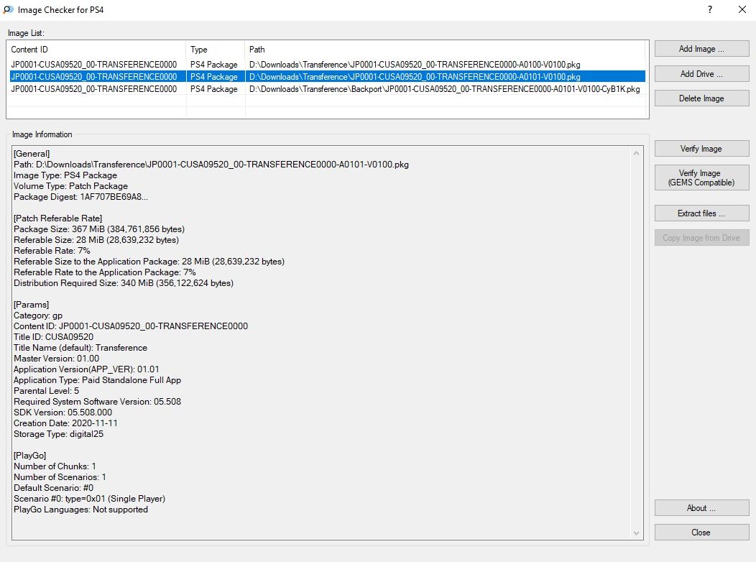Viewport: 756px width, 562px height.
Task: Click SDK Version: 05.508.000 line
Action: pyautogui.click(x=63, y=412)
